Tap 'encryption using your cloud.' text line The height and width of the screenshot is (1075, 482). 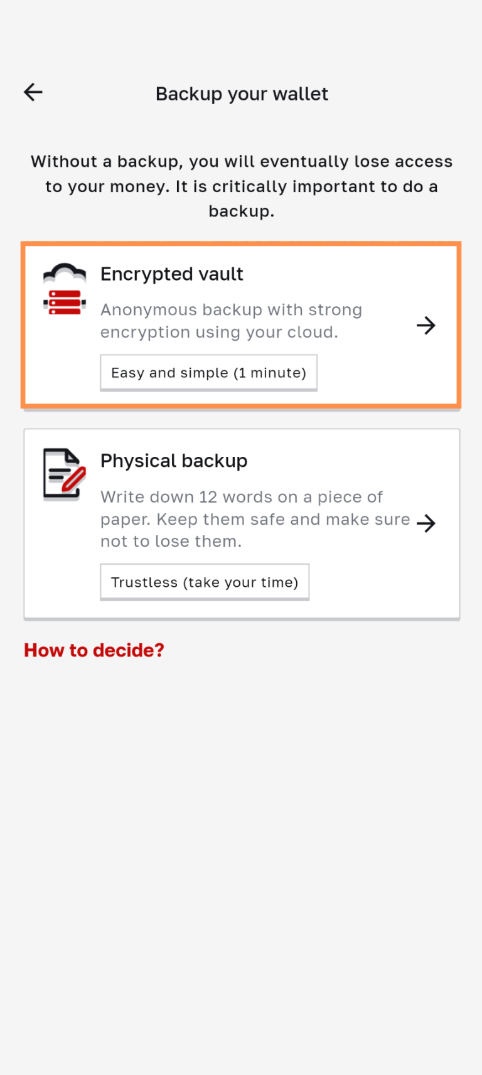click(x=219, y=332)
